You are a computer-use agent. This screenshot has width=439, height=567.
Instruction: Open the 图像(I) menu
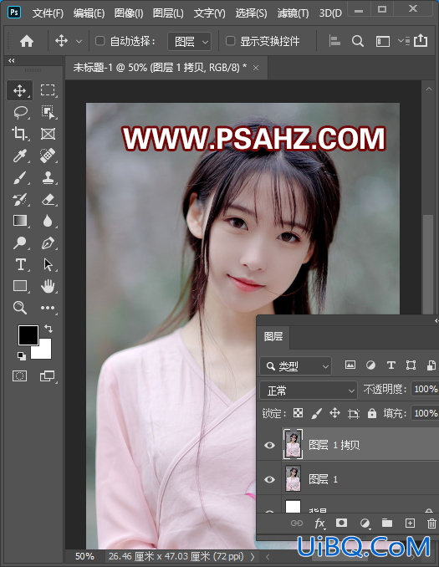click(x=129, y=13)
